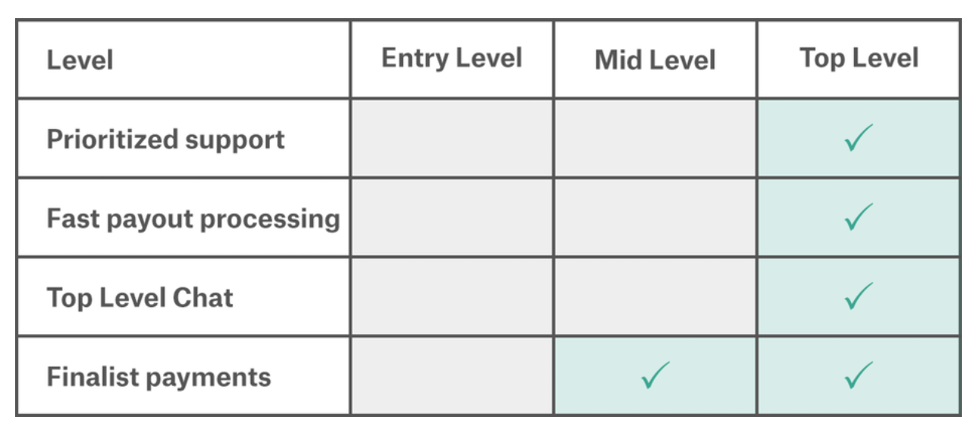The width and height of the screenshot is (980, 429).
Task: Select the "Entry Level" column header
Action: (x=452, y=59)
